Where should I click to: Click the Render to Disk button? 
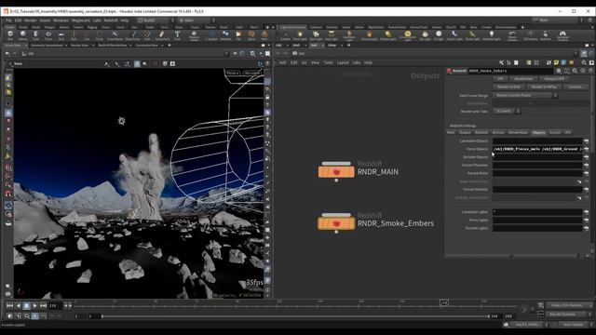508,87
